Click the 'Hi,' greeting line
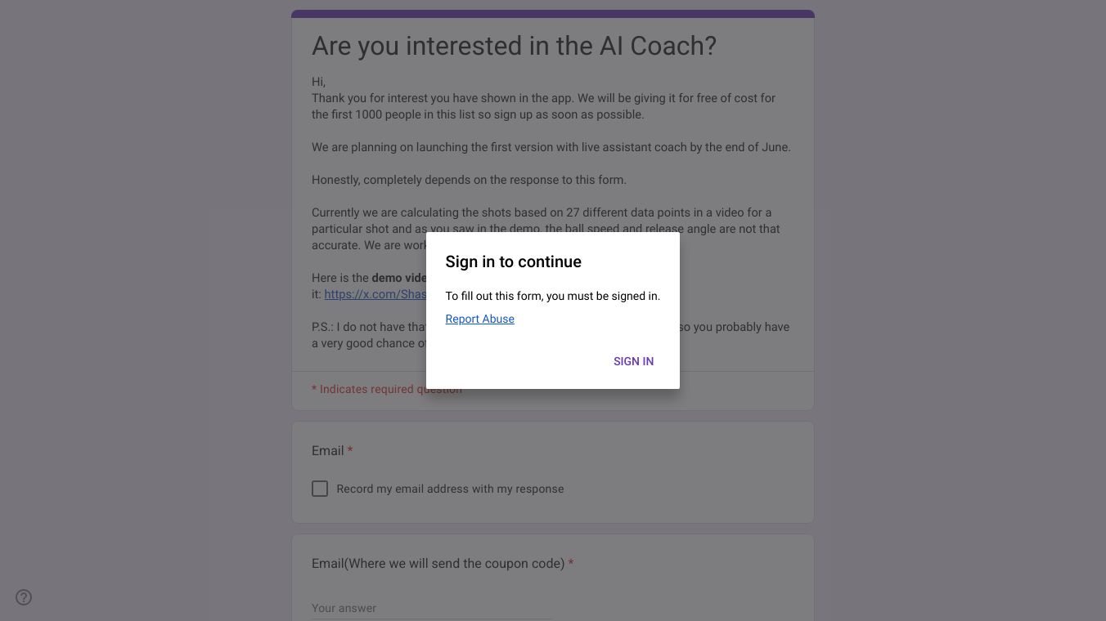 (318, 82)
